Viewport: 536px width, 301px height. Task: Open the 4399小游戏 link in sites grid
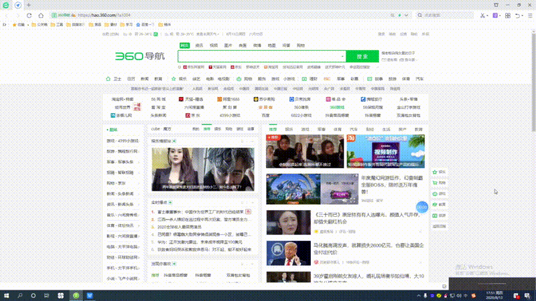tap(230, 115)
